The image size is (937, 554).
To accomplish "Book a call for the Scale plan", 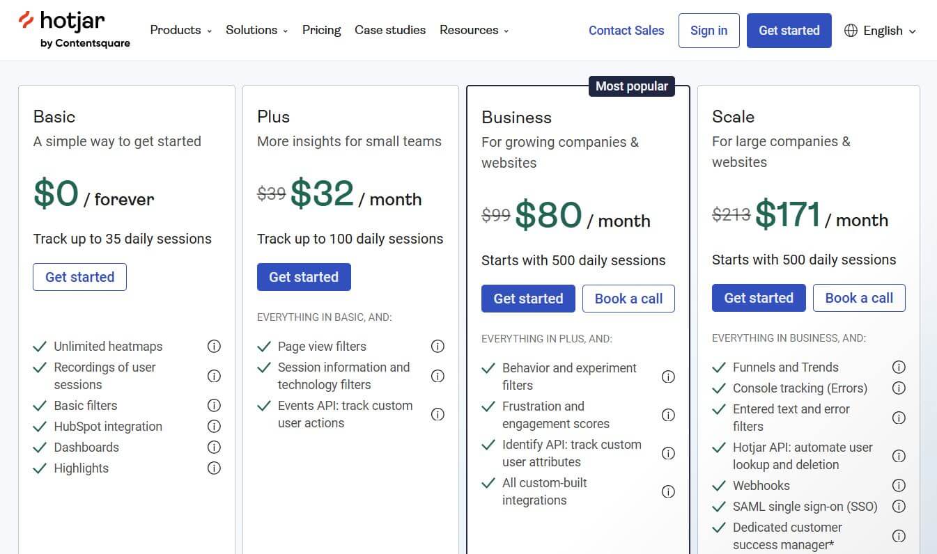I will pos(859,298).
